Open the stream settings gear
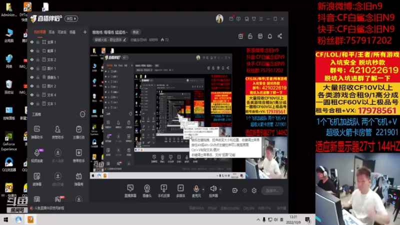Viewport: 400px width, 225px height. click(254, 190)
